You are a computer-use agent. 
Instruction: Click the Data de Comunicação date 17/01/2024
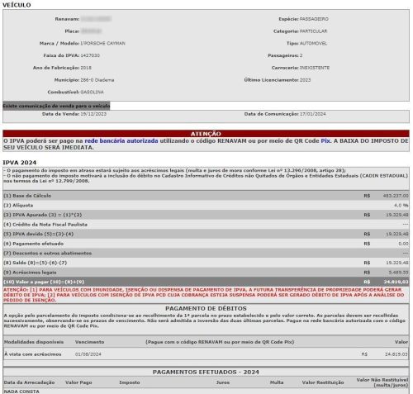312,114
